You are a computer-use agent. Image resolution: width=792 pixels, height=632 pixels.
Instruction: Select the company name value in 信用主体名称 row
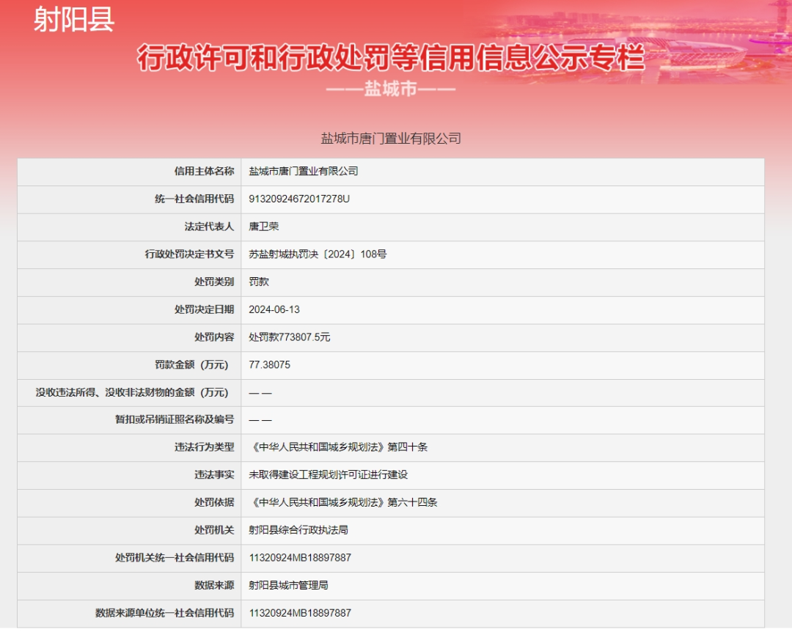tap(303, 172)
